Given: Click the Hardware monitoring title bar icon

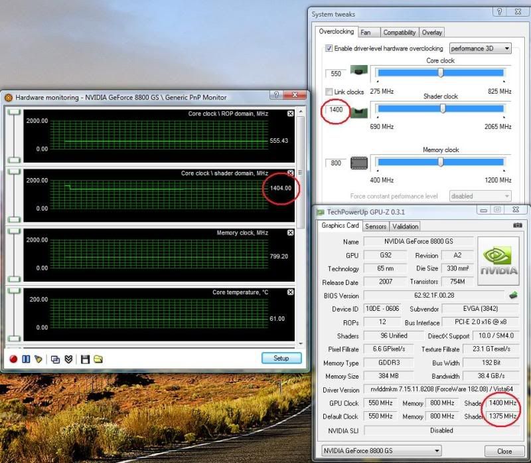Looking at the screenshot, I should tap(9, 98).
